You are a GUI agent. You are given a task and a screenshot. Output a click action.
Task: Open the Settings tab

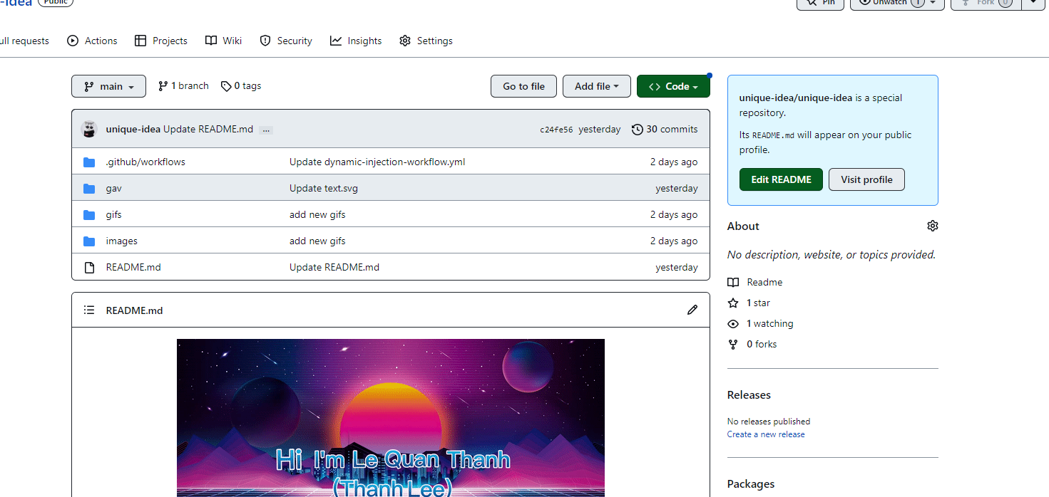(x=426, y=41)
